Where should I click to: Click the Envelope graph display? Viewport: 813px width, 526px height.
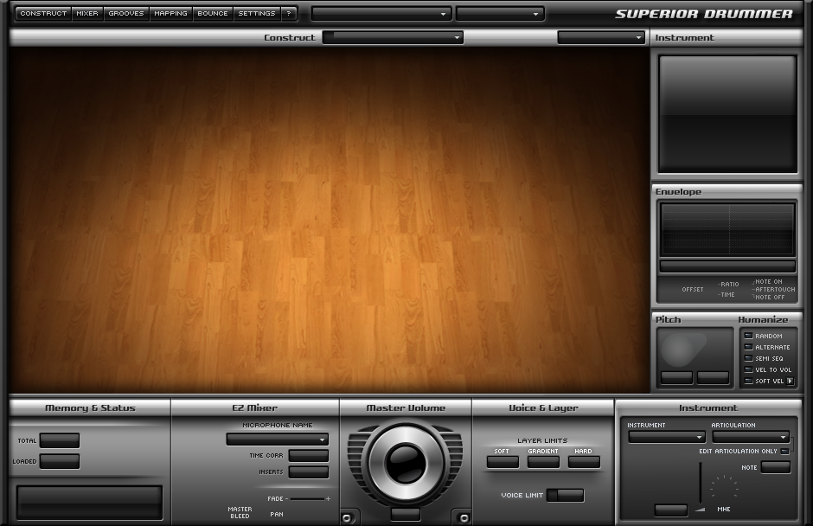point(727,229)
